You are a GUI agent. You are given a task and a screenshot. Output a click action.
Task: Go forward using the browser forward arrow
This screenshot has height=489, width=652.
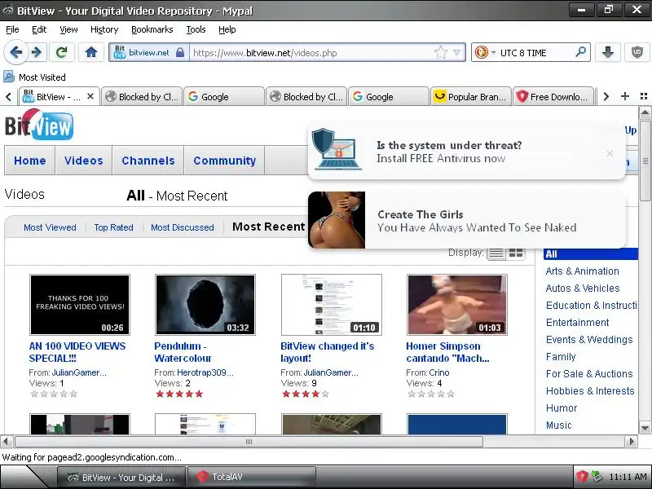pos(37,52)
